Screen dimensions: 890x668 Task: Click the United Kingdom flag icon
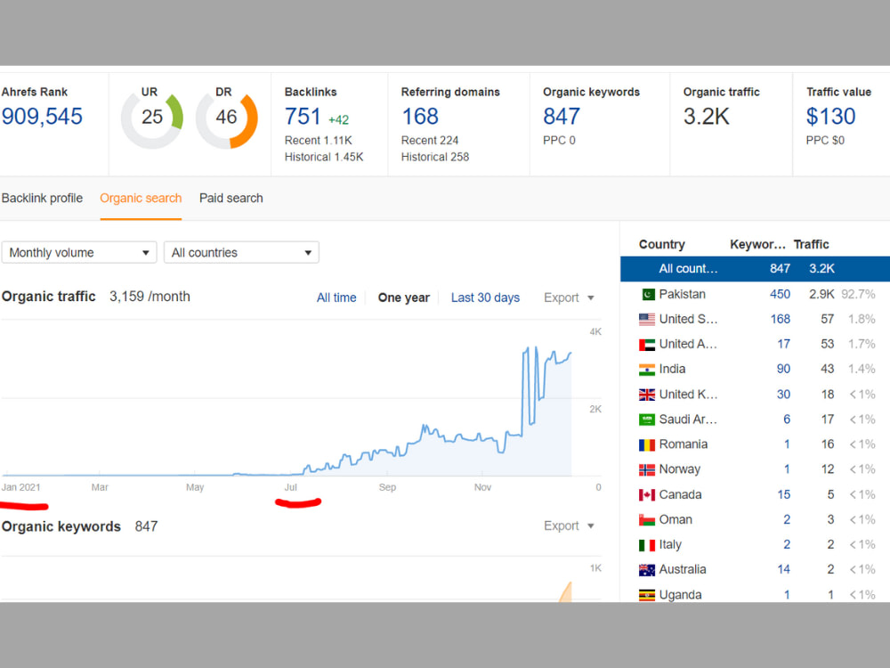(x=646, y=394)
